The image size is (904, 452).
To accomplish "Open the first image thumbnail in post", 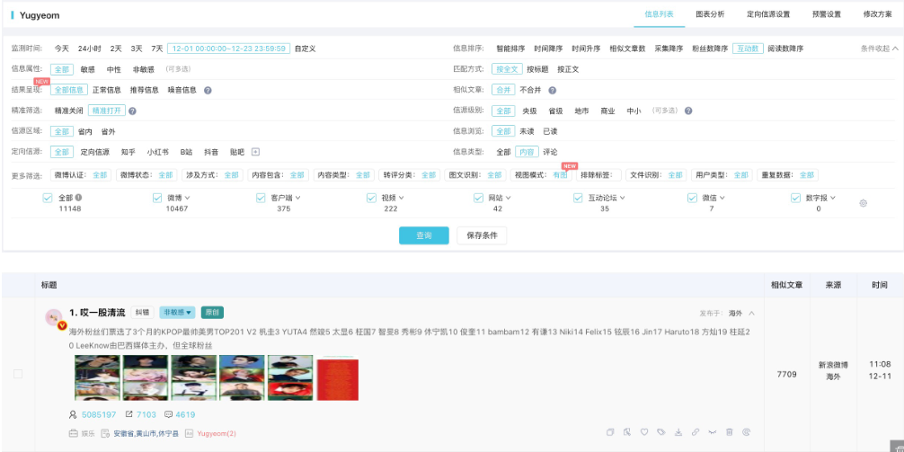I will (x=97, y=377).
